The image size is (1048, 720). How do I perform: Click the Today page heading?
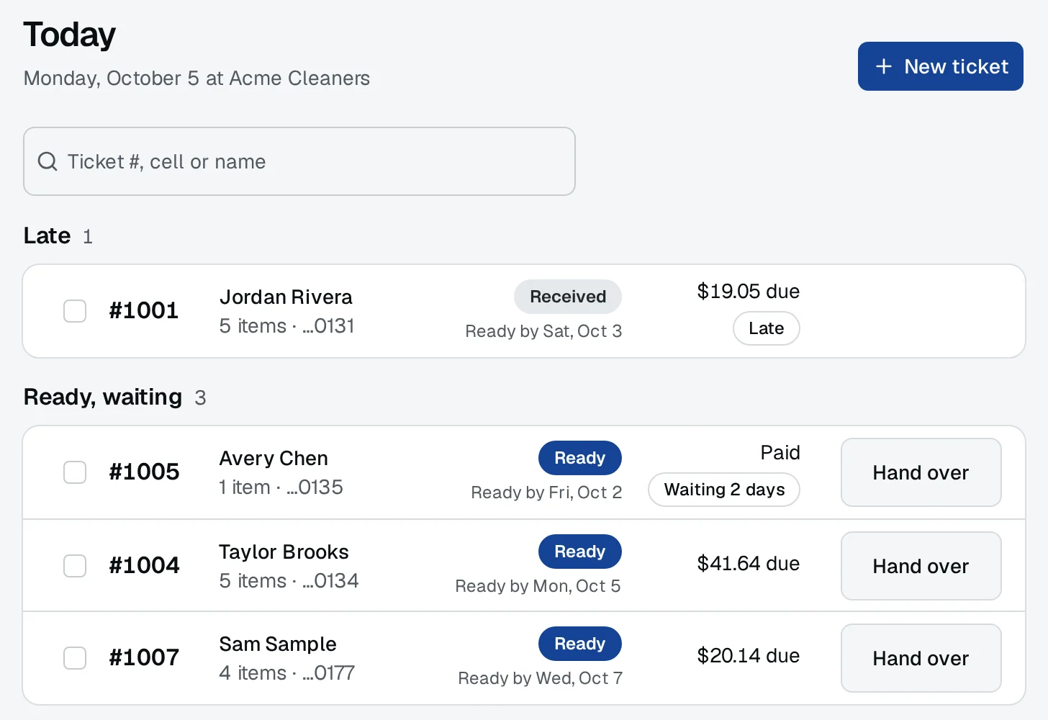(x=69, y=35)
